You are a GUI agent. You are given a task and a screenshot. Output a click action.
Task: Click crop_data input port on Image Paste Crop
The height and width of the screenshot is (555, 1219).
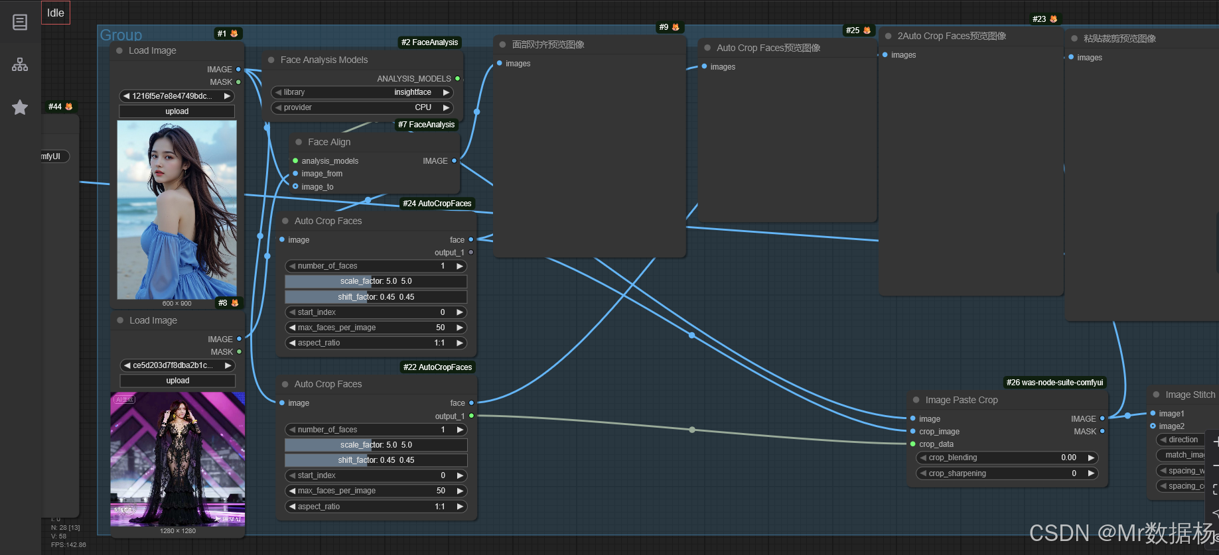click(x=913, y=444)
